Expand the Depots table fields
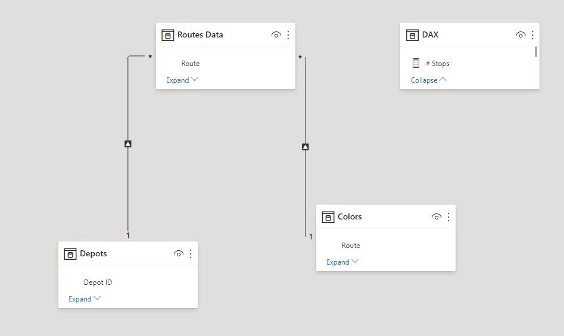Image resolution: width=564 pixels, height=336 pixels. tap(85, 299)
